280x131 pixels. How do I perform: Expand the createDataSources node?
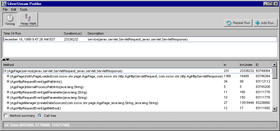point(8,103)
